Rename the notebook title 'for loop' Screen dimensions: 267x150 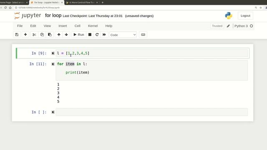[53, 15]
